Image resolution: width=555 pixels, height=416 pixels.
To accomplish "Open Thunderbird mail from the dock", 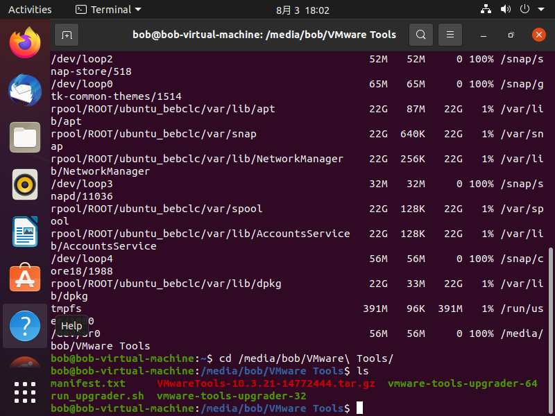I will [25, 90].
